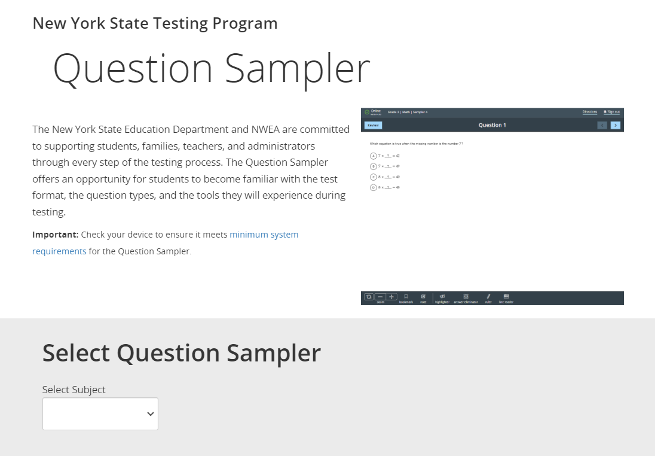655x456 pixels.
Task: Click the Sign out link
Action: [612, 112]
